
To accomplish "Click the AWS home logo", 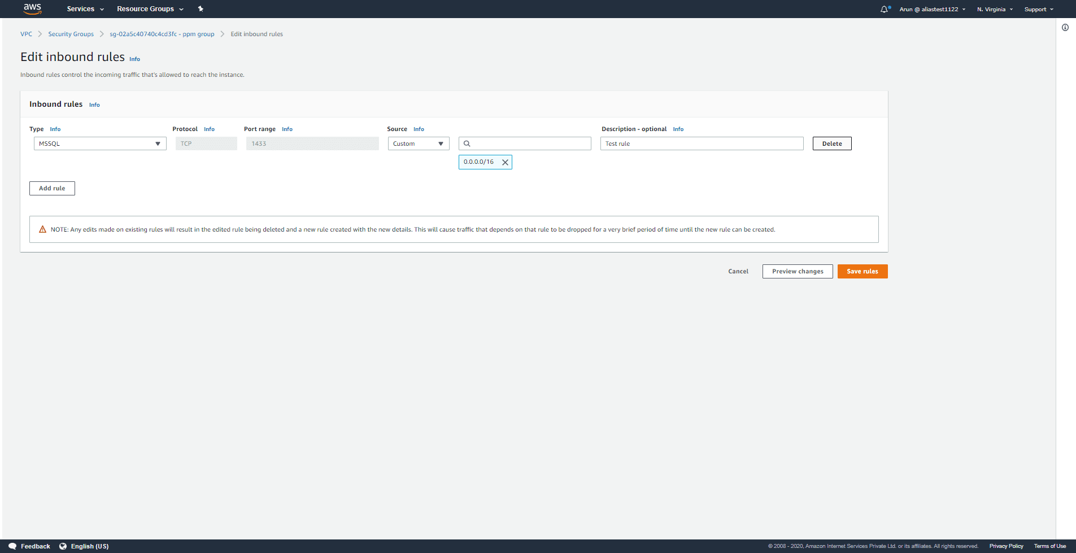I will [x=32, y=8].
